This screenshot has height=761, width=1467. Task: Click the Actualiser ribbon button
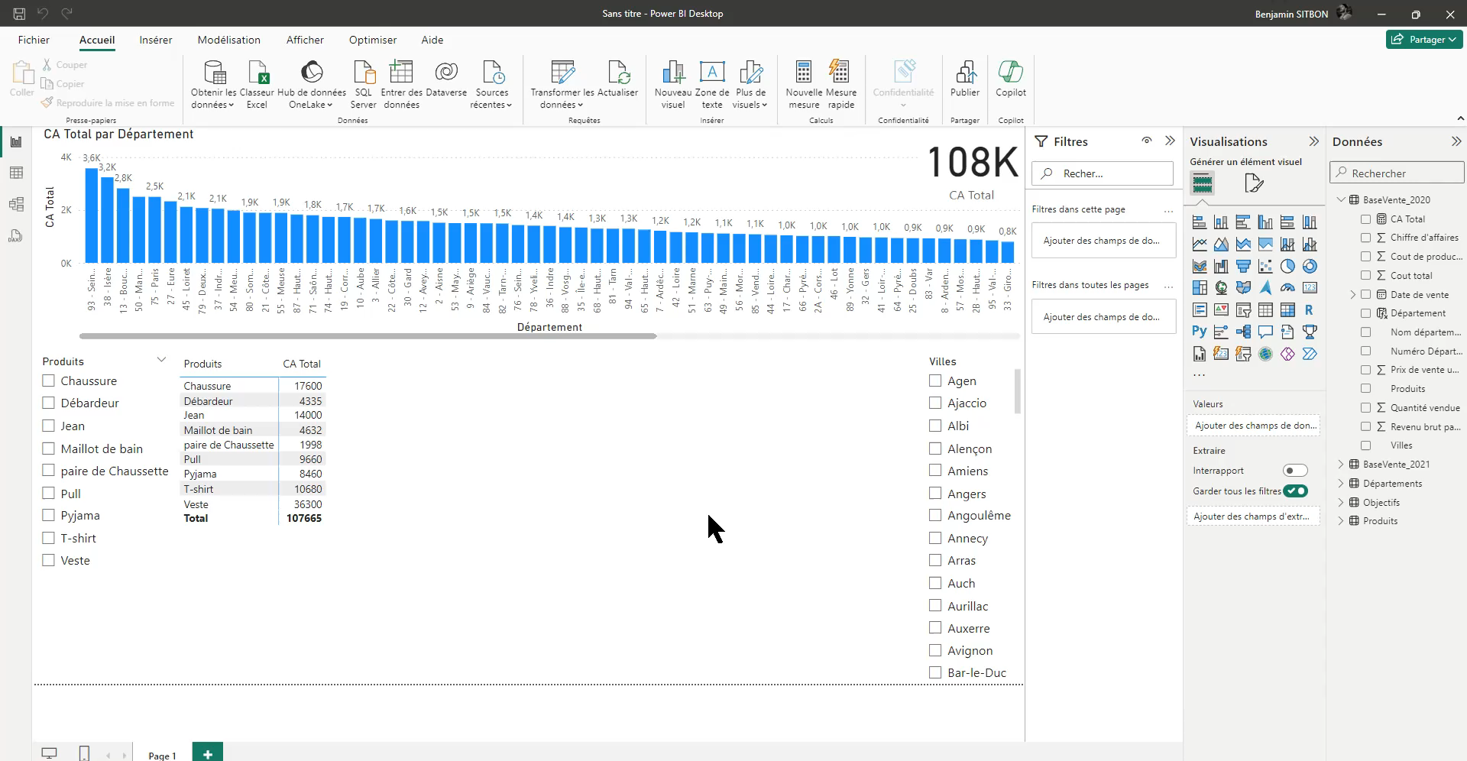click(x=617, y=79)
